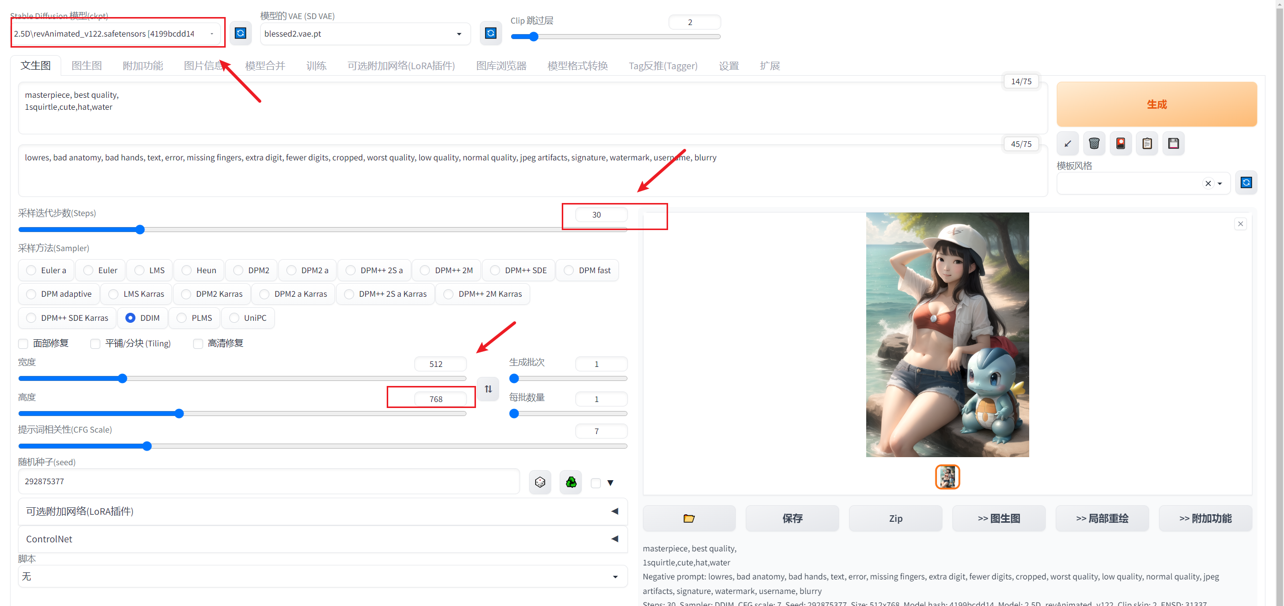Click the 生成批次 batch count value field

601,364
